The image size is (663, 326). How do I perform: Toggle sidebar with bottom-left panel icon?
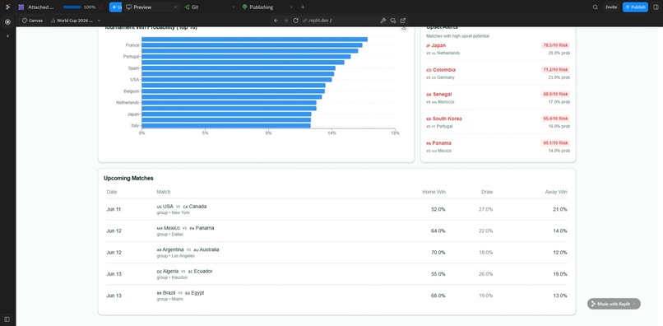tap(7, 319)
